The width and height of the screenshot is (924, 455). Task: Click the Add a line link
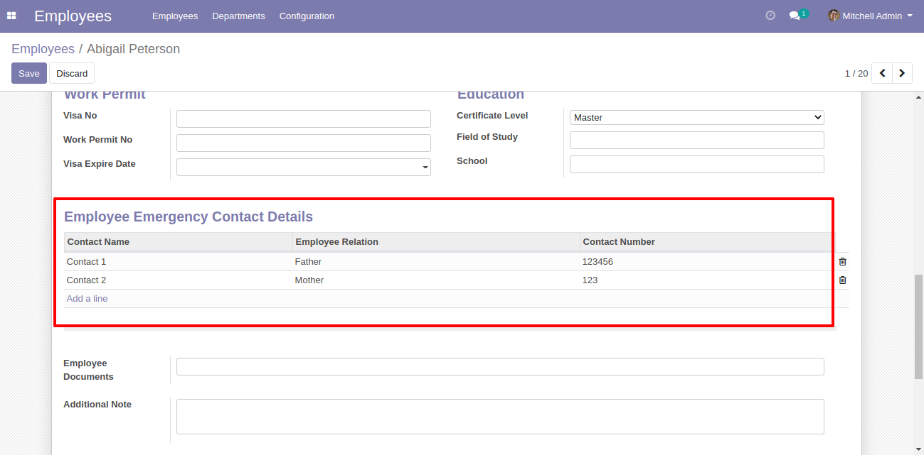pyautogui.click(x=87, y=299)
